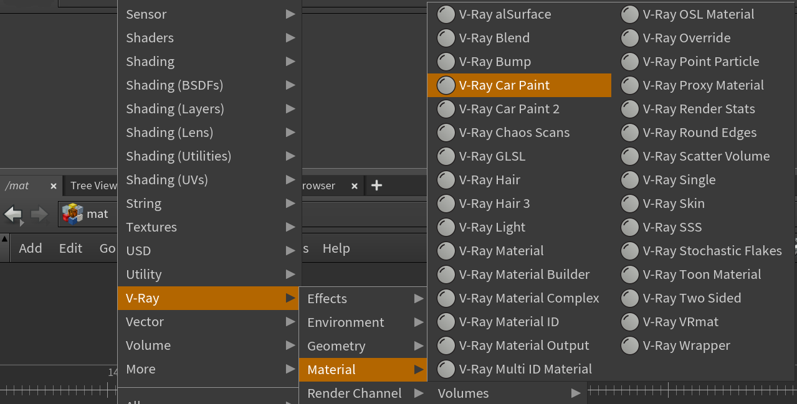The image size is (797, 404).
Task: Click the V-Ray Render Stats sphere icon
Action: (630, 109)
